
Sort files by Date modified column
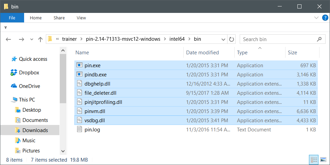[202, 53]
